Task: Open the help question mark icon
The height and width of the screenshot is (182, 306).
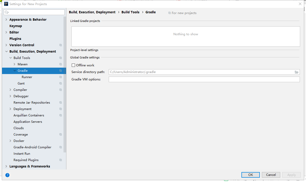Action: pos(7,175)
